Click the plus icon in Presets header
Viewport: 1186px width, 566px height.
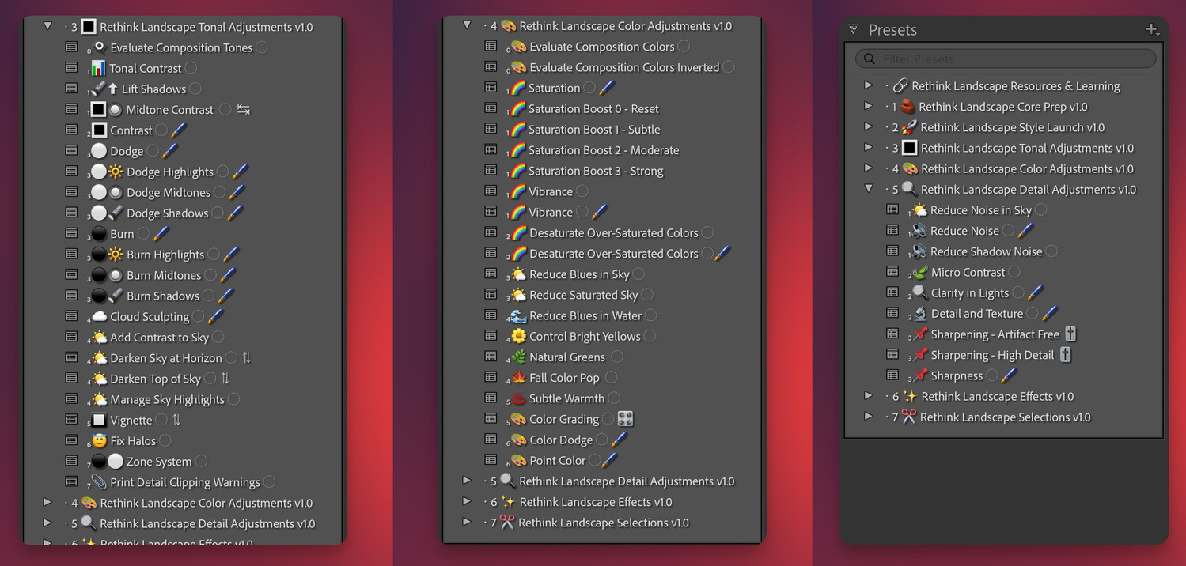point(1152,29)
